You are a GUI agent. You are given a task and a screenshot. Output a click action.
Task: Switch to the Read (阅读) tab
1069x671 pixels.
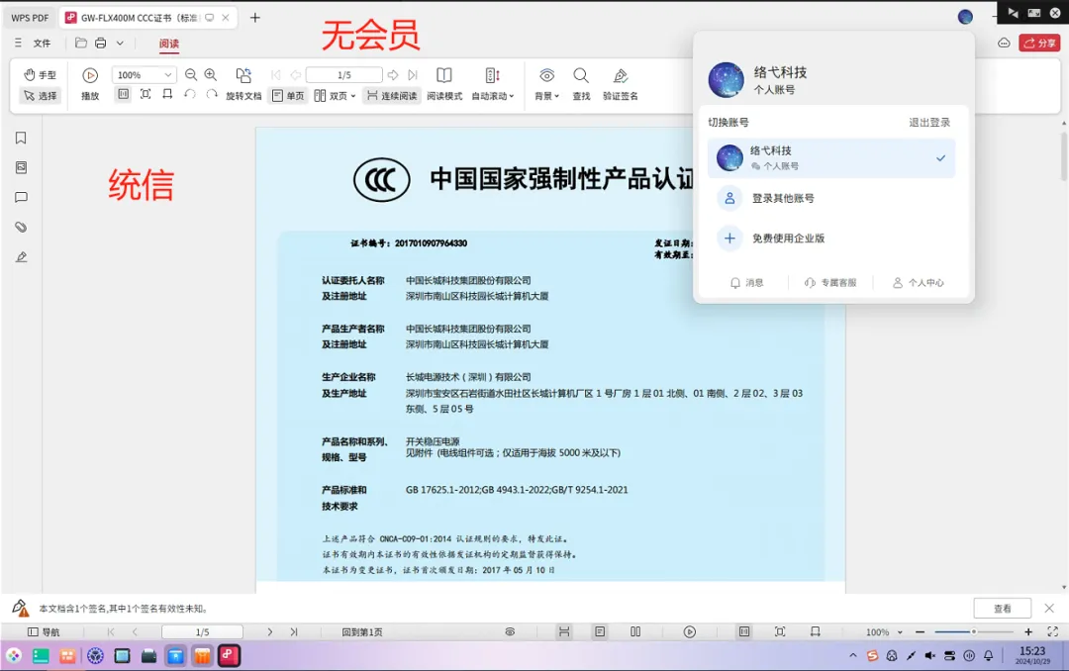pos(169,44)
